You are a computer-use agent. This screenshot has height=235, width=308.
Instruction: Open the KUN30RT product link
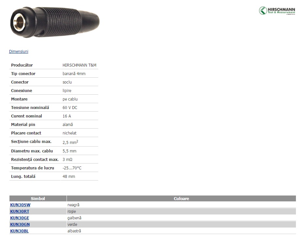[20, 211]
